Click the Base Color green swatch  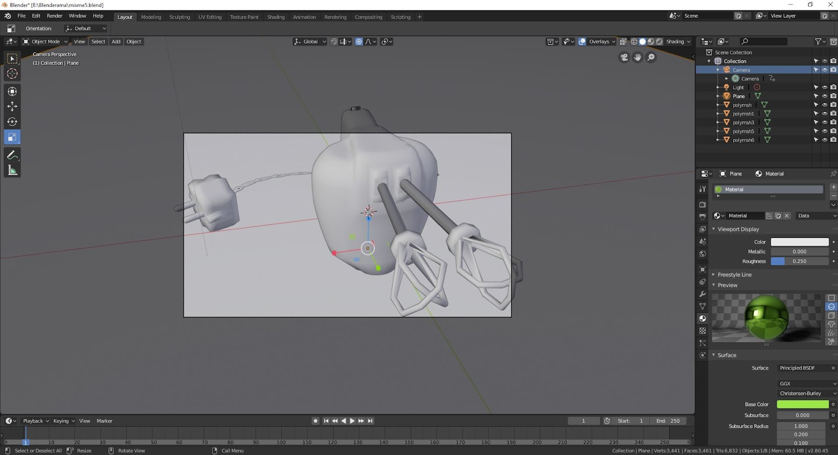pyautogui.click(x=803, y=404)
